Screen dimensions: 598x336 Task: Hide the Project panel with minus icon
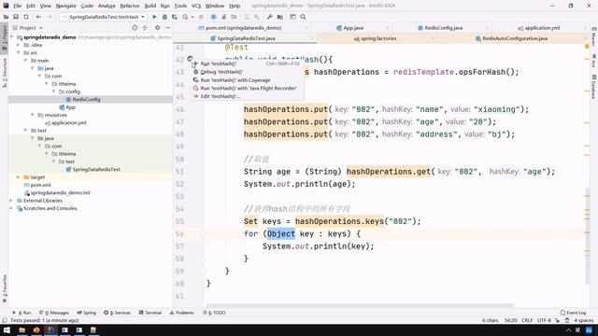coord(168,28)
